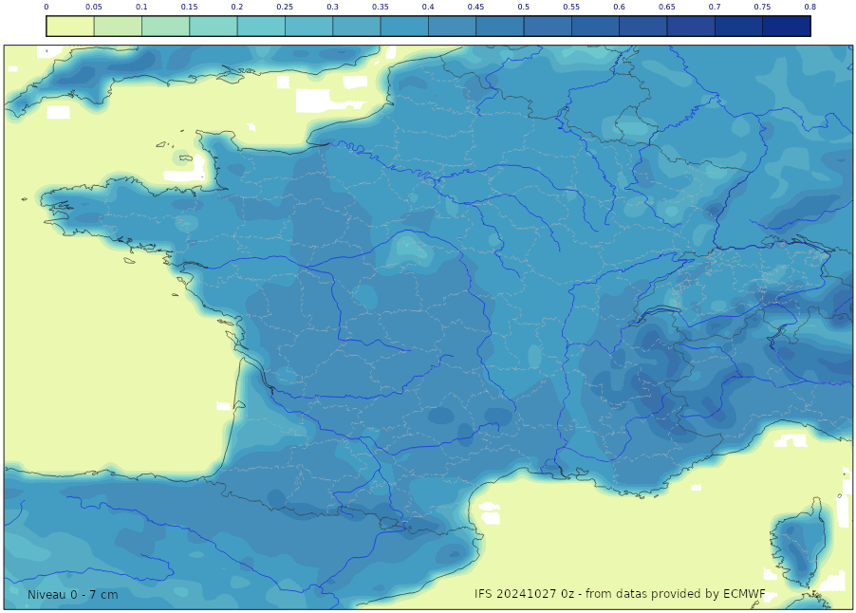Pick the legend swatch between 0.4 and 0.45
Image resolution: width=856 pixels, height=613 pixels.
click(x=452, y=26)
